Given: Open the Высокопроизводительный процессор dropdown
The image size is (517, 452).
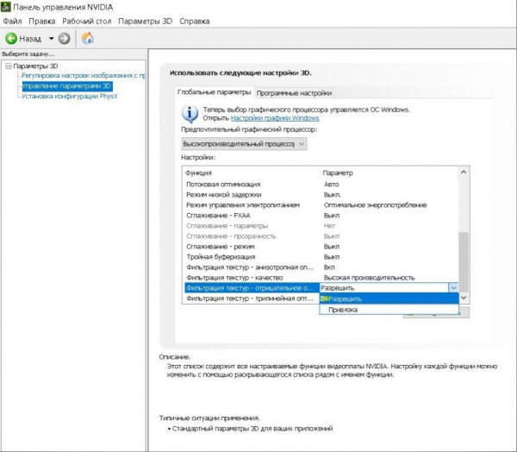Looking at the screenshot, I should tap(244, 144).
